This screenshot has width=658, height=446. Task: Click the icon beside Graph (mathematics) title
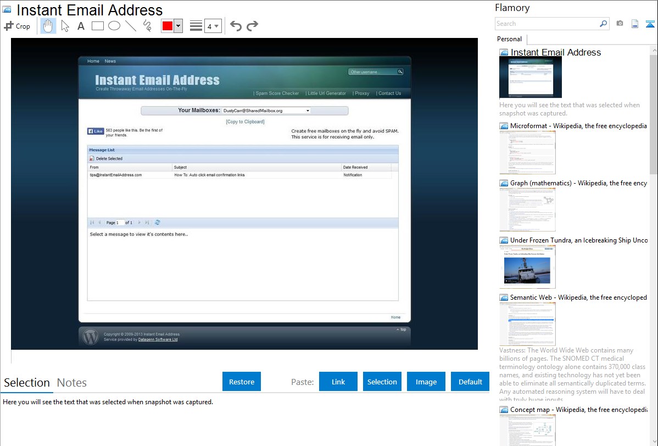504,183
